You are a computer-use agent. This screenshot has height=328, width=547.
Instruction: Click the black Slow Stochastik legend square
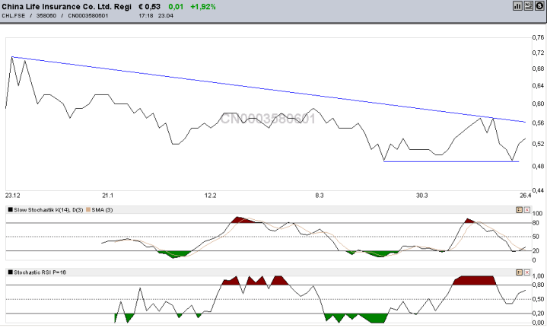[x=11, y=210]
